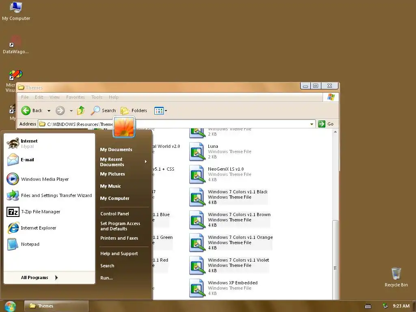Select Windows 7 Colors v1.1 Violet theme
Image resolution: width=416 pixels, height=312 pixels.
229,266
